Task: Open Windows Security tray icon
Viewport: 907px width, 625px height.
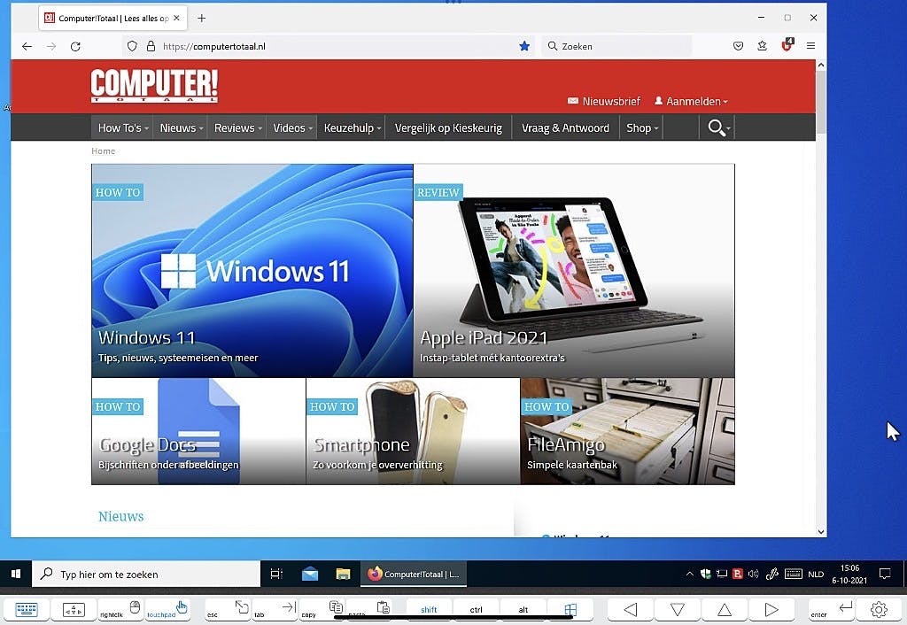Action: [x=706, y=575]
